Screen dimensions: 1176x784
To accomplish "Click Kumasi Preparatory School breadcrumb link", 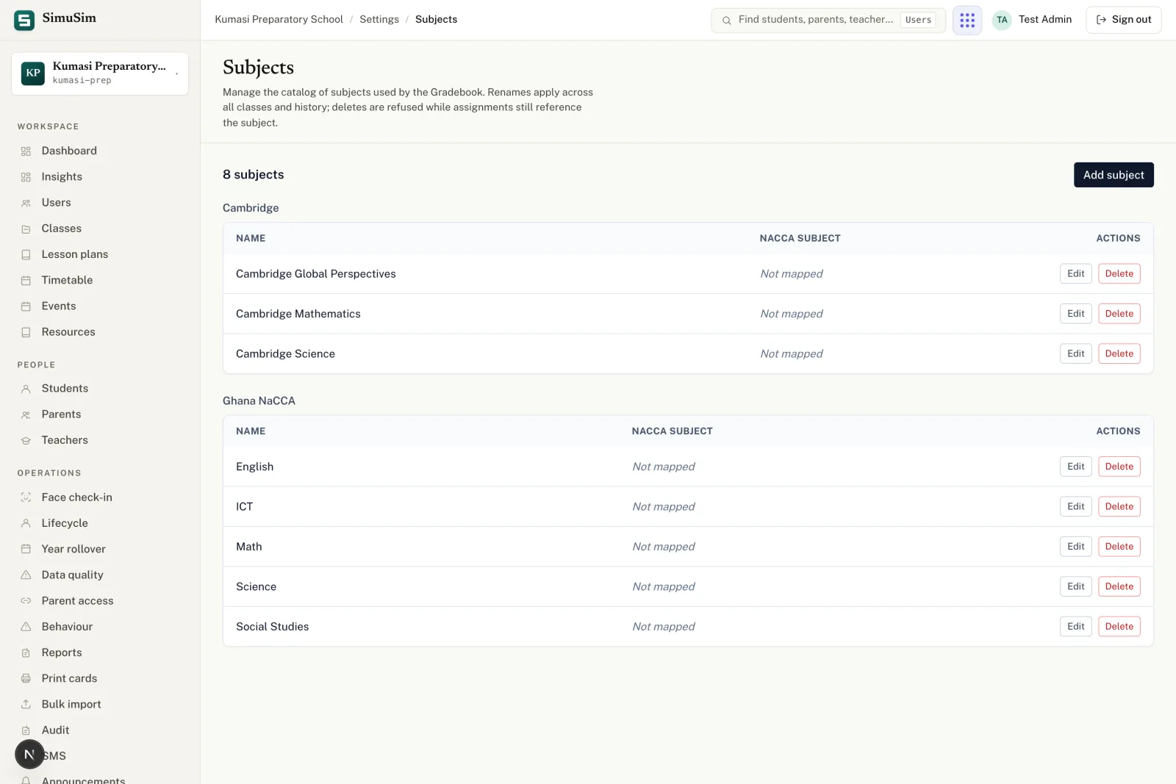I will tap(279, 20).
